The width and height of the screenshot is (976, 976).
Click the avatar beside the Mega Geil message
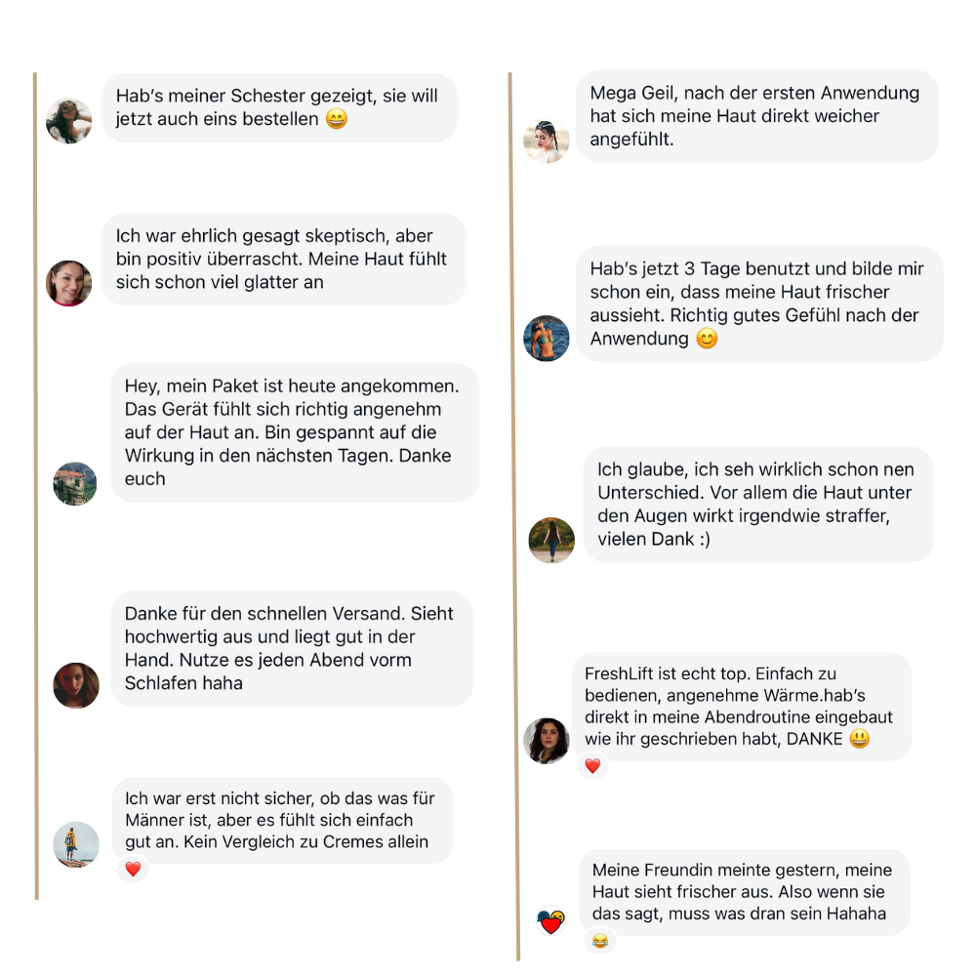click(x=547, y=142)
